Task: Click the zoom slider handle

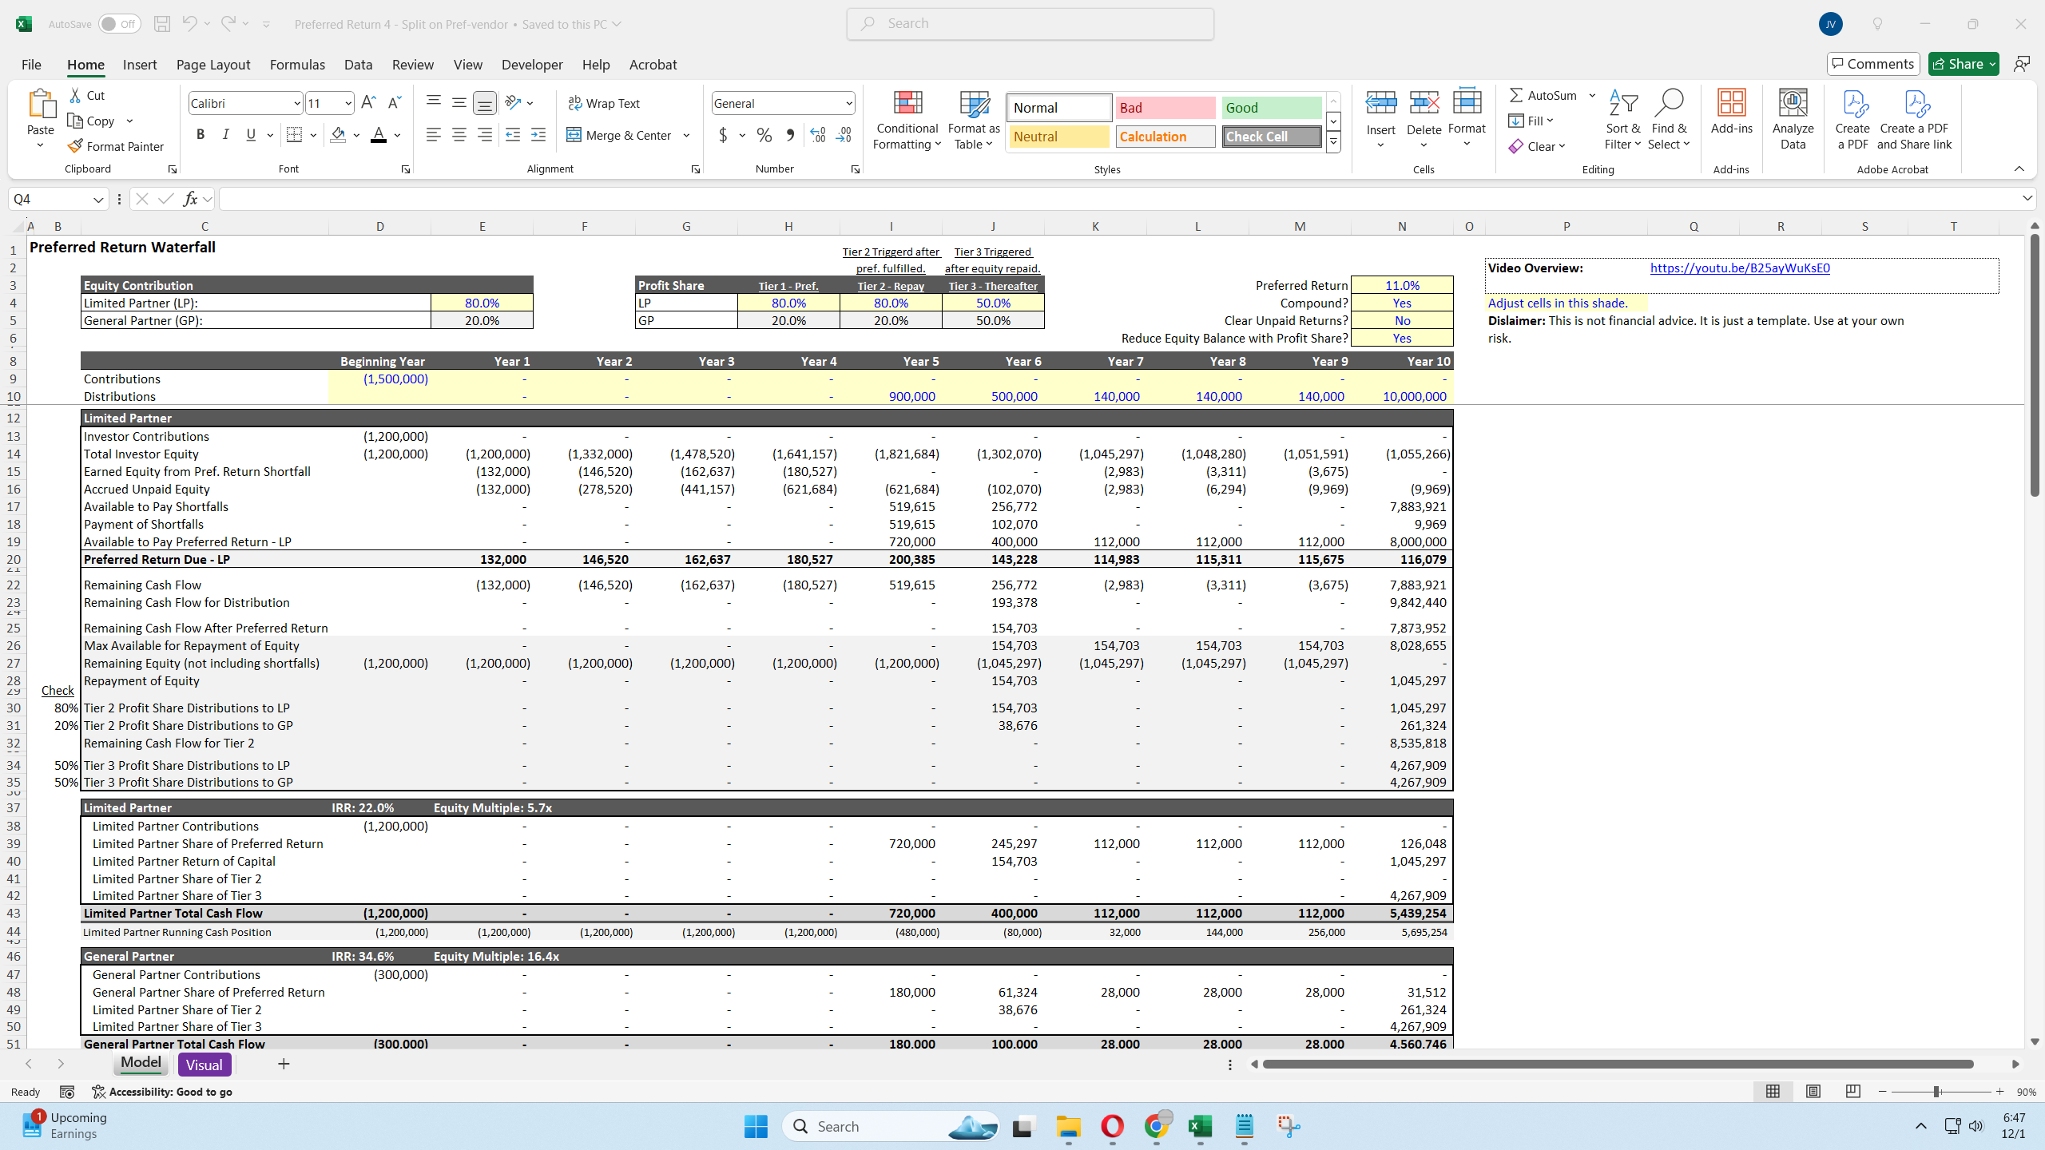Action: click(x=1936, y=1092)
